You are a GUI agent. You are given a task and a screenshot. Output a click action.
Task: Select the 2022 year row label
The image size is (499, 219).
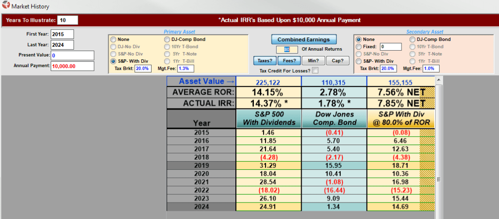tap(201, 190)
